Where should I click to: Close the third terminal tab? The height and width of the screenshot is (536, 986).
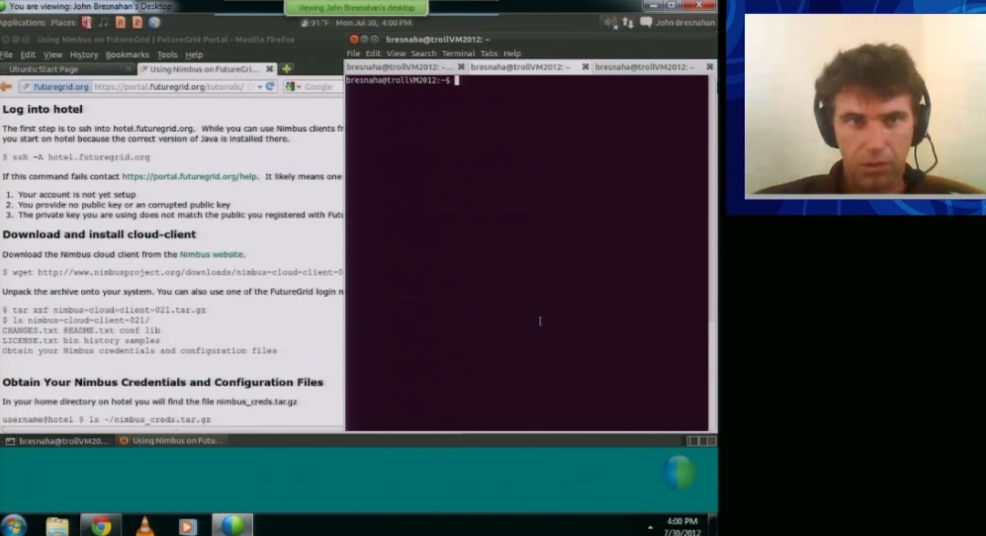click(710, 66)
